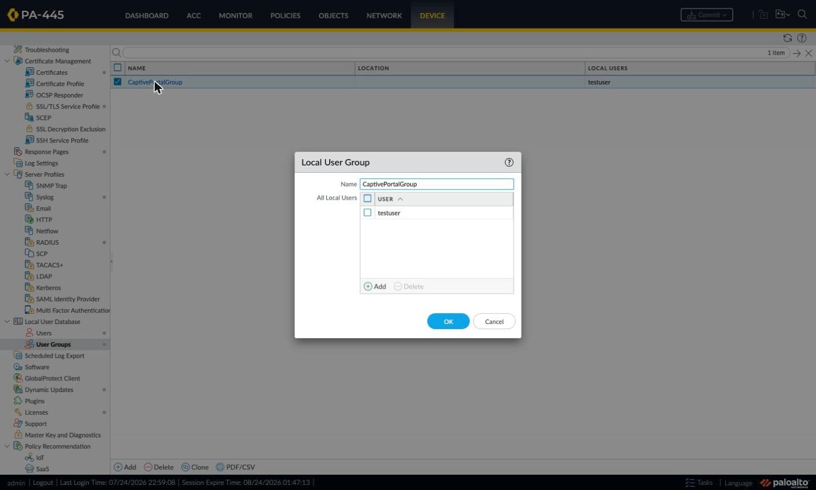This screenshot has width=816, height=490.
Task: Switch to the ACC tab
Action: click(193, 15)
